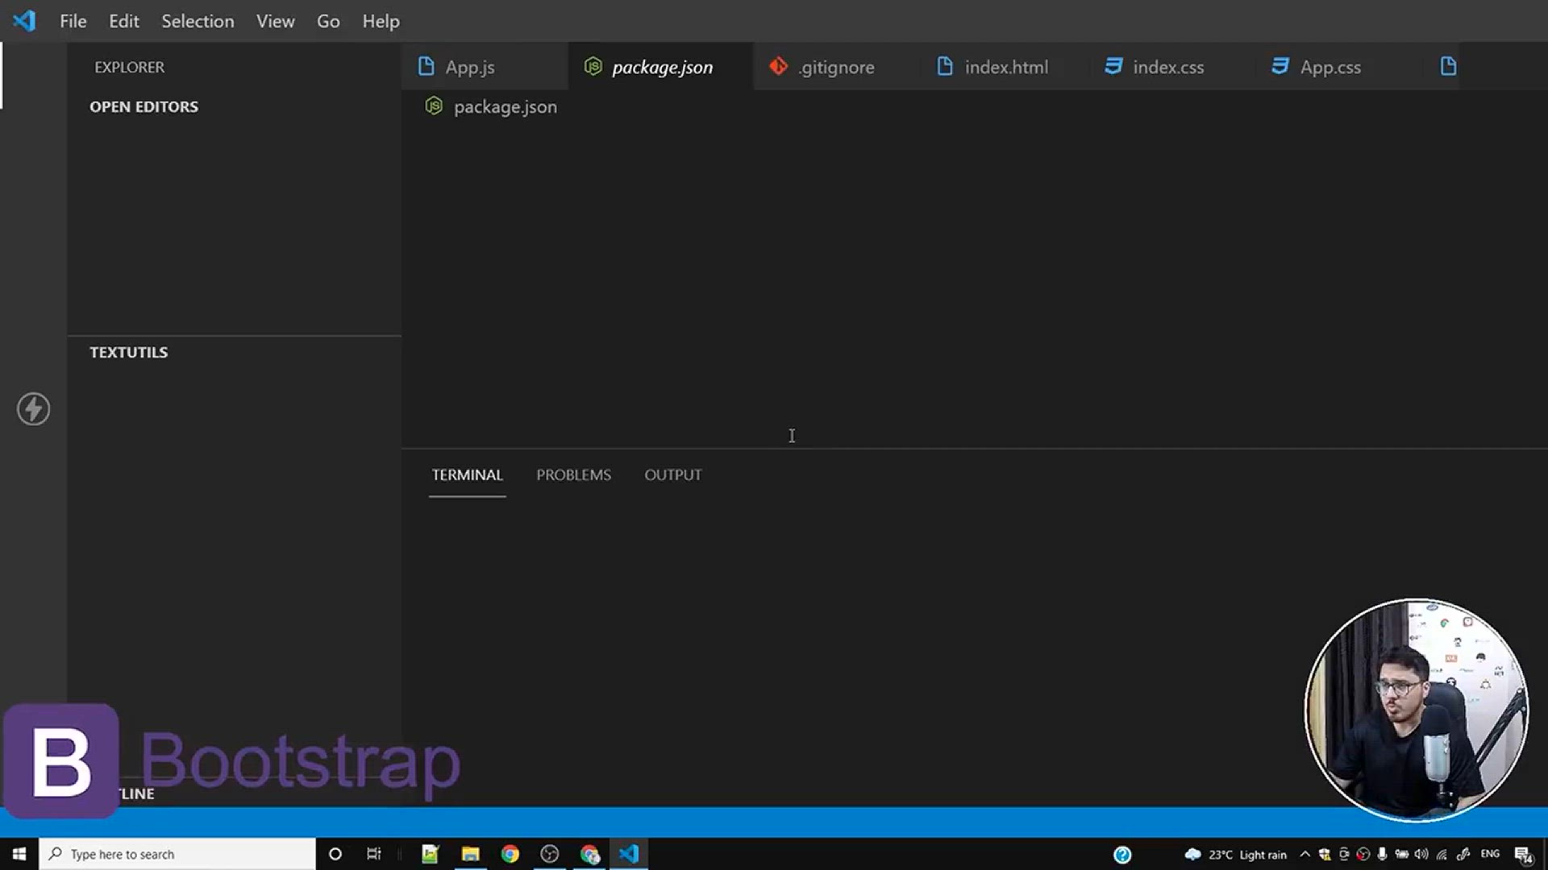This screenshot has height=870, width=1548.
Task: Open the second Chrome profile taskbar icon
Action: click(589, 854)
